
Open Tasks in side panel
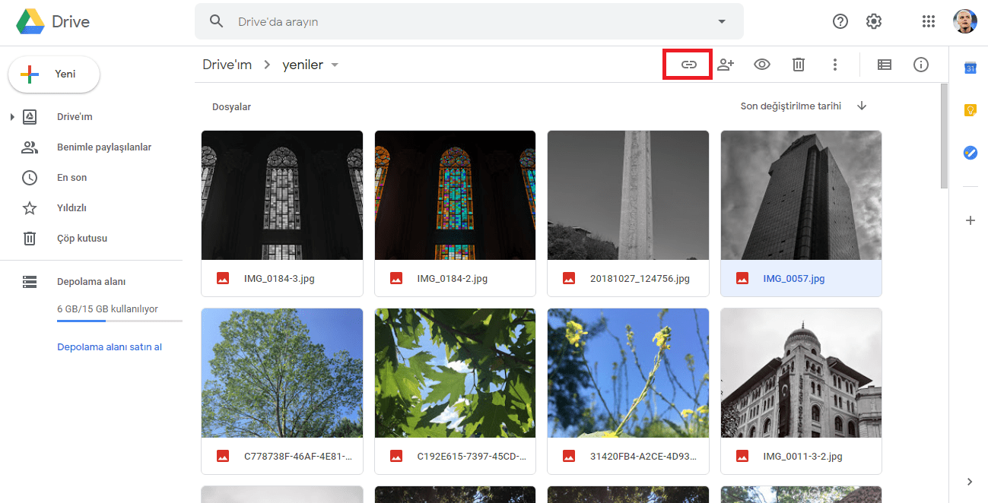point(970,153)
